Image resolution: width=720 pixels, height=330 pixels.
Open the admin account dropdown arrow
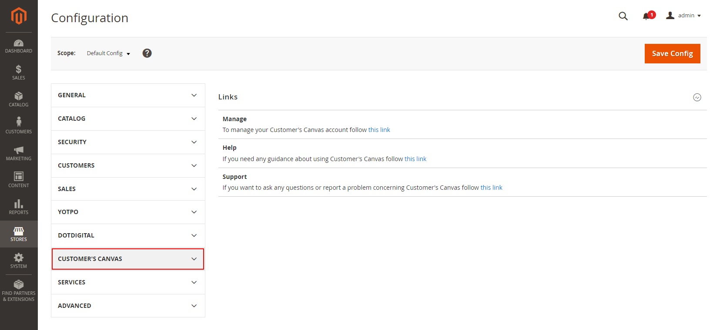pyautogui.click(x=699, y=16)
